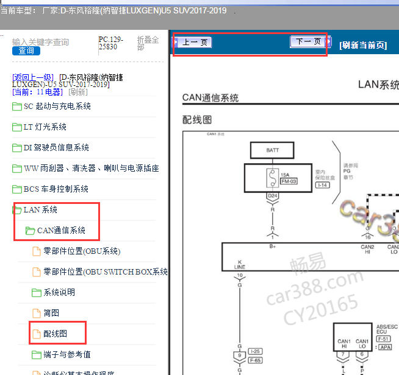
Task: Click the I-14 connector label
Action: pos(322,185)
